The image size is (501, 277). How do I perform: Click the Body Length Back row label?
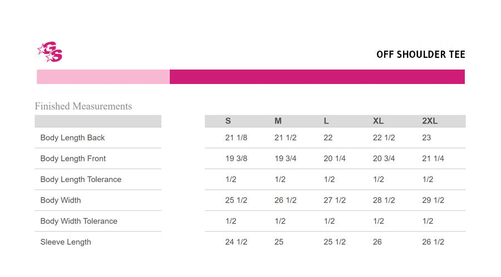tap(72, 137)
